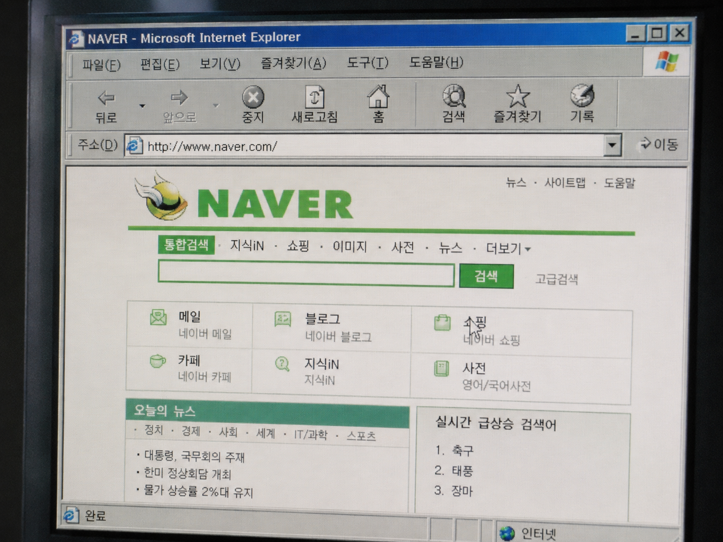Click the Mail (메일) envelope icon

(x=158, y=317)
